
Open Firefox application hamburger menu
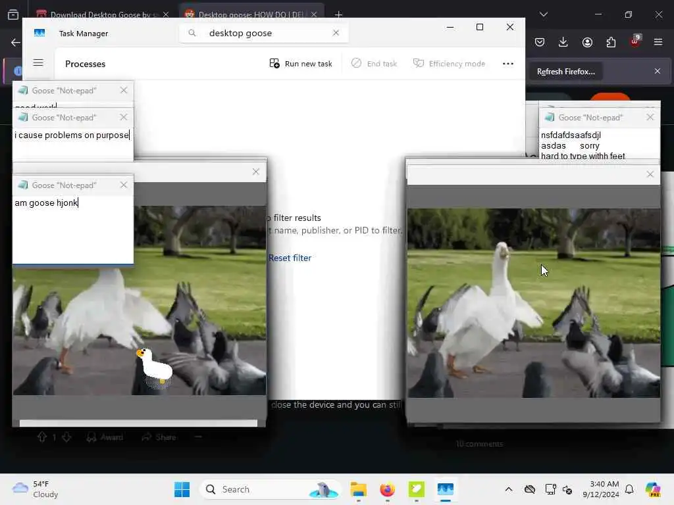coord(658,42)
